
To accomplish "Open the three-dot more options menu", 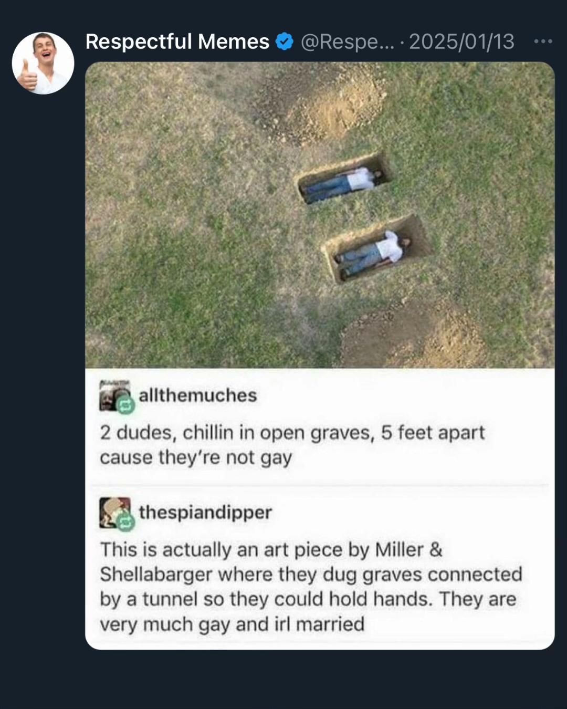I will pos(543,41).
